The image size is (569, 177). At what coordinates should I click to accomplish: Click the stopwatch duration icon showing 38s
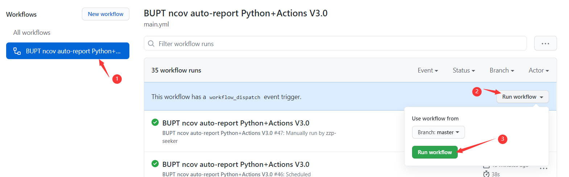pyautogui.click(x=486, y=174)
